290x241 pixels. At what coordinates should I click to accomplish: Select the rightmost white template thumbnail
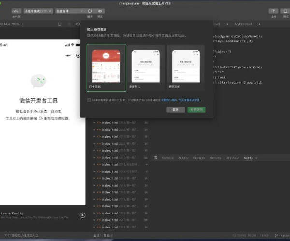(186, 67)
